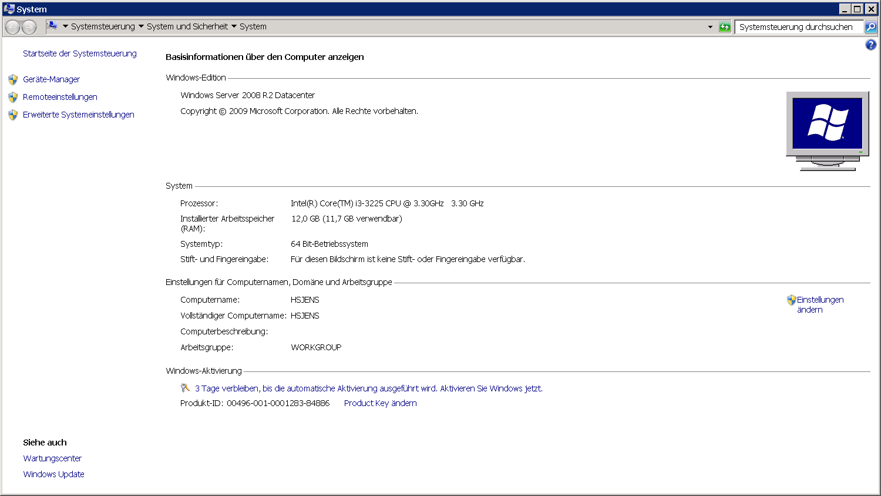Open Erweiterte Systemeinstellungen link

point(79,115)
